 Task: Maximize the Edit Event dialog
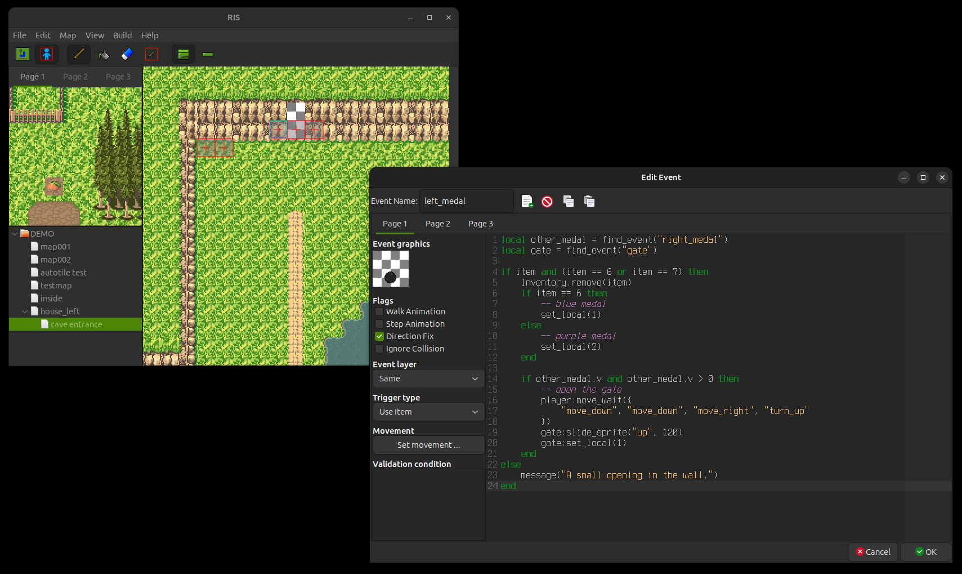923,177
